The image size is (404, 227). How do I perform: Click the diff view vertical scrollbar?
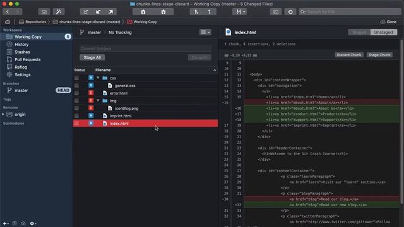point(401,121)
